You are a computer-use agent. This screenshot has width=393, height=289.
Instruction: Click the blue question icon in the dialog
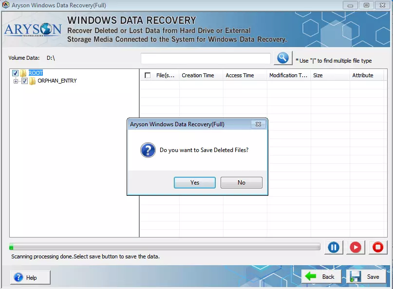pos(148,150)
